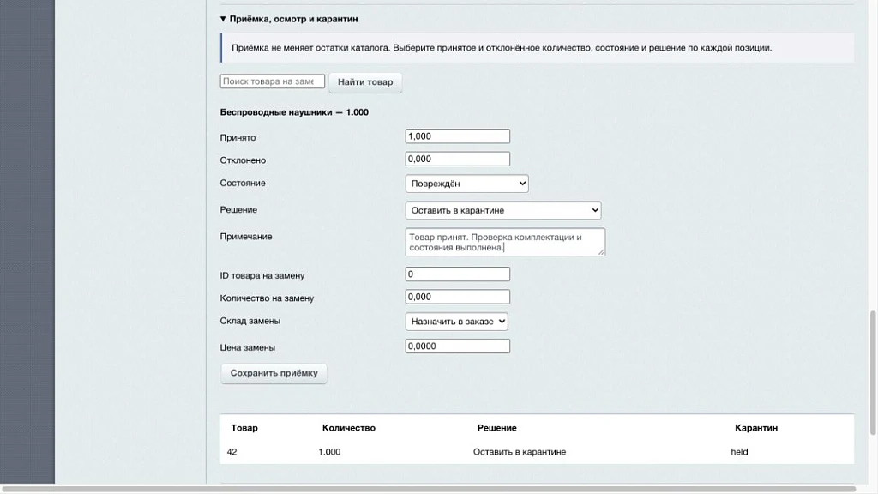
Task: Click the Сохранить приёмку button
Action: point(274,373)
